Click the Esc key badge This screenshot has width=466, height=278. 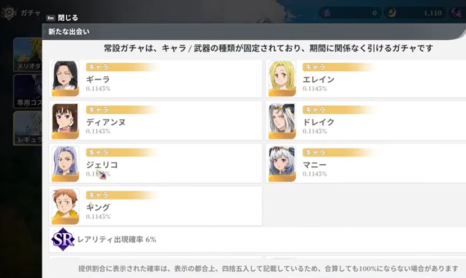coord(49,18)
